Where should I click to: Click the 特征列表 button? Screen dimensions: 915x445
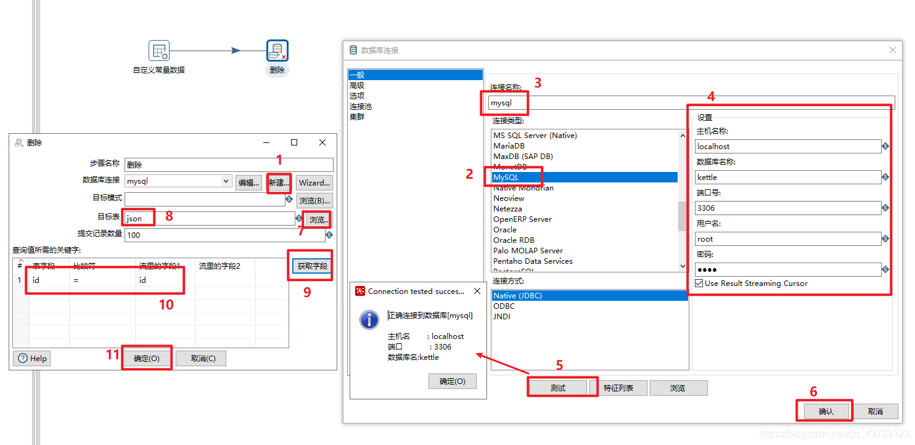(618, 388)
